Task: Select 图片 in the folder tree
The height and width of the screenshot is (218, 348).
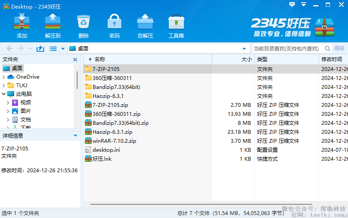Action: (21, 111)
